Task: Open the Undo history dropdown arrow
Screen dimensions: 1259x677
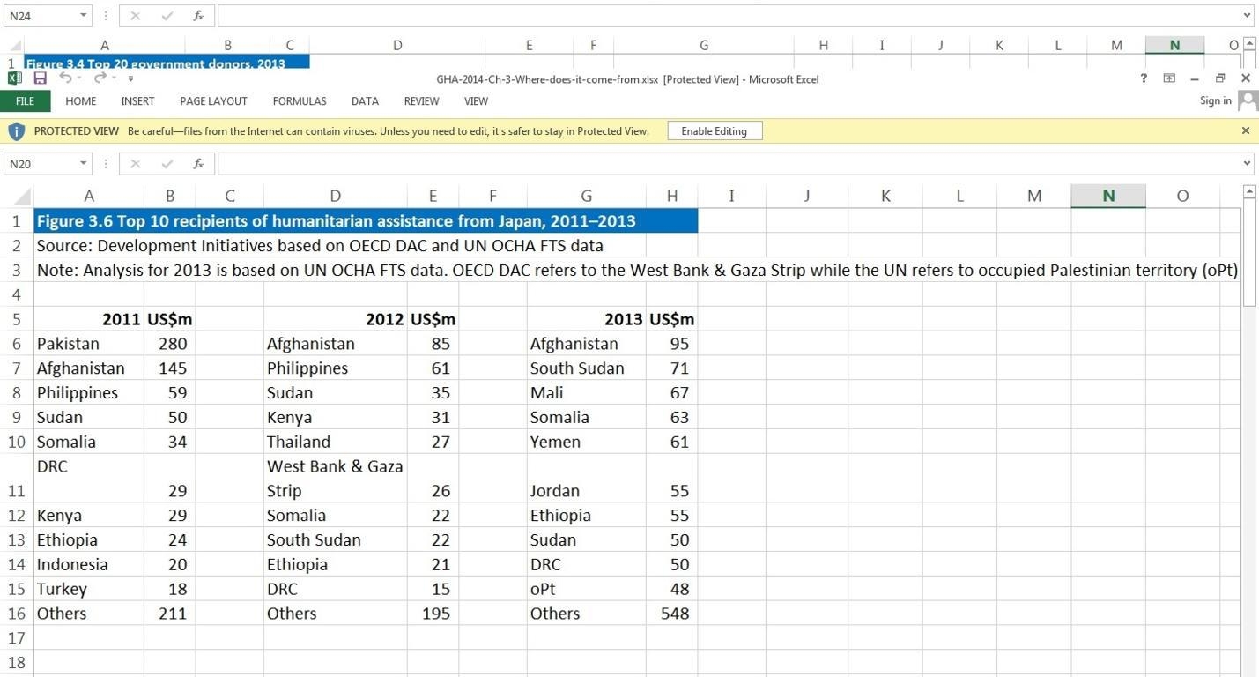Action: 79,78
